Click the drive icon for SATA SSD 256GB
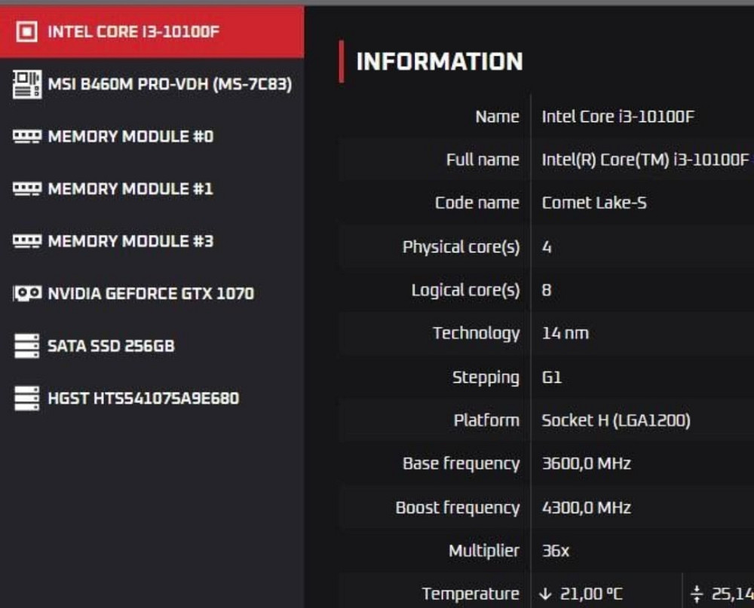754x608 pixels. pos(27,346)
